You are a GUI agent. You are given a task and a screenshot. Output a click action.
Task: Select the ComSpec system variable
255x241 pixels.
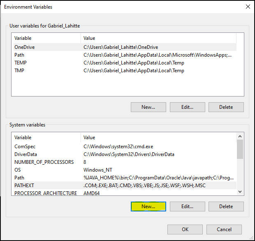[x=25, y=147]
